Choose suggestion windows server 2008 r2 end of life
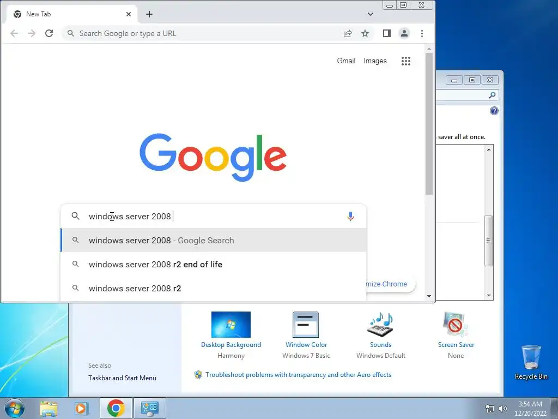Viewport: 558px width, 419px height. 214,265
